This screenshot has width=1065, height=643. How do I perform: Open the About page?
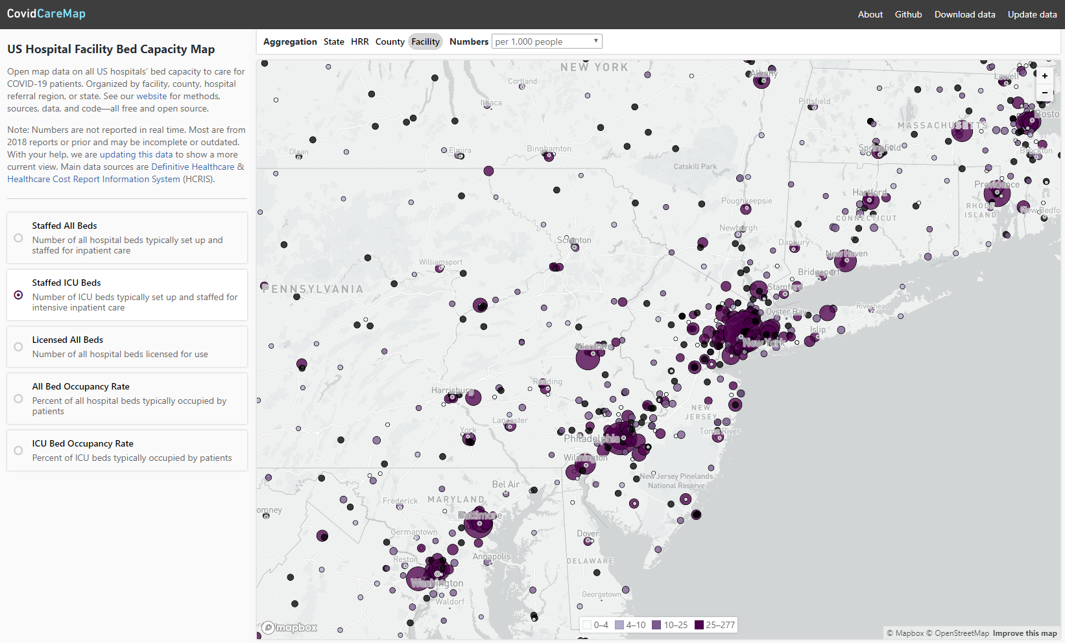click(x=870, y=14)
